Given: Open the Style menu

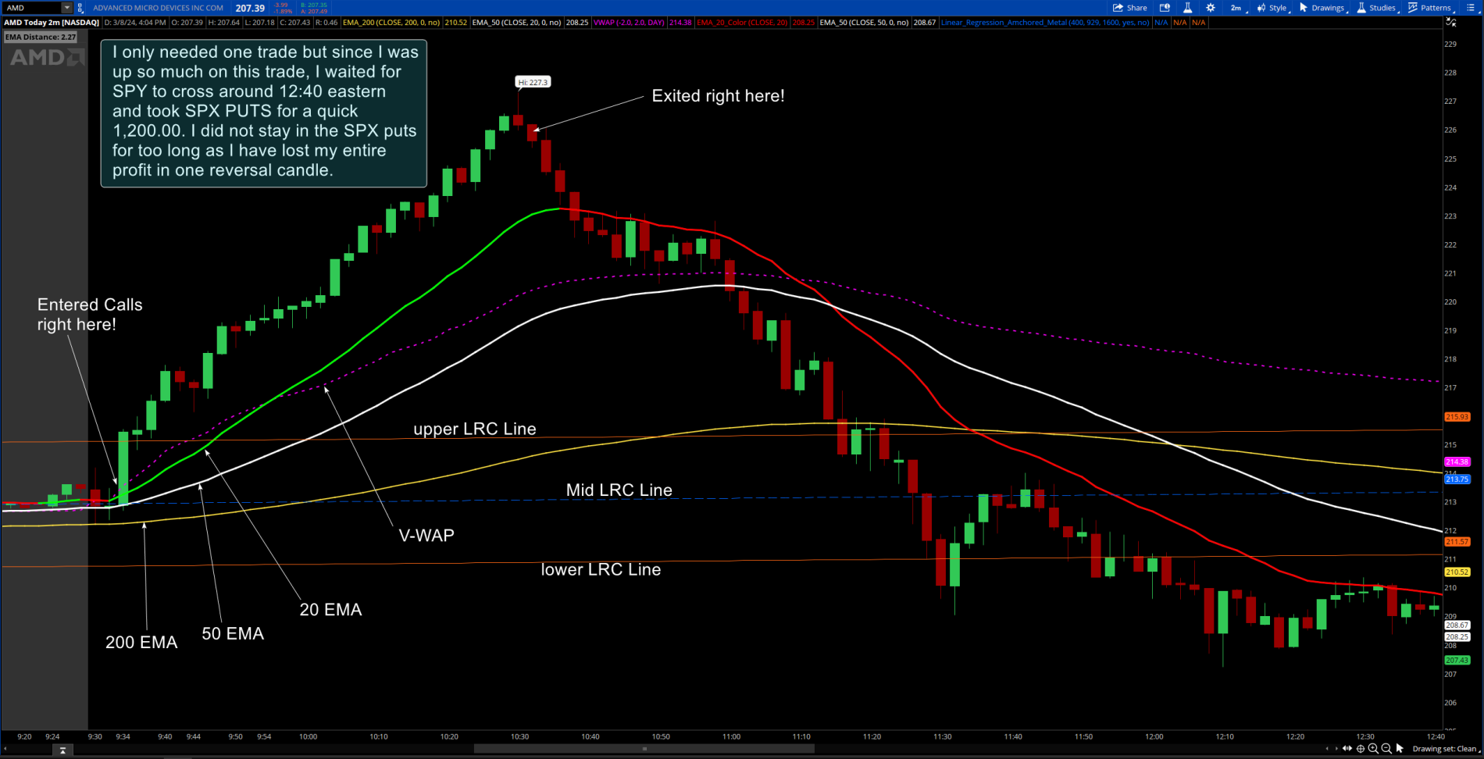Looking at the screenshot, I should click(1272, 8).
